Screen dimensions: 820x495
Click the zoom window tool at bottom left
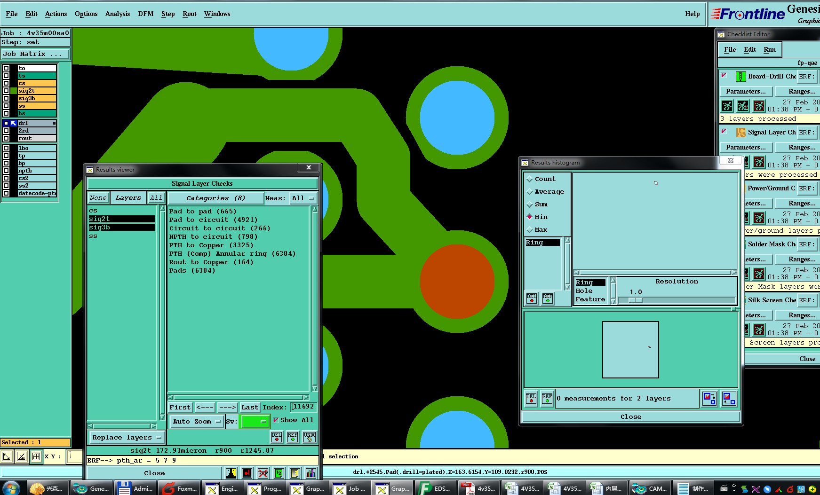[7, 456]
